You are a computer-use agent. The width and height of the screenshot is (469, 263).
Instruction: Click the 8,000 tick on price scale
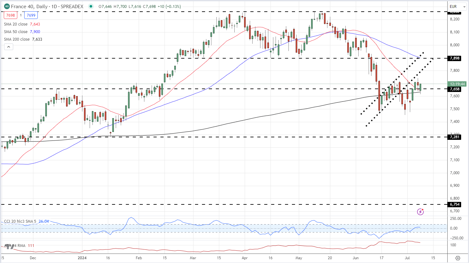(455, 45)
